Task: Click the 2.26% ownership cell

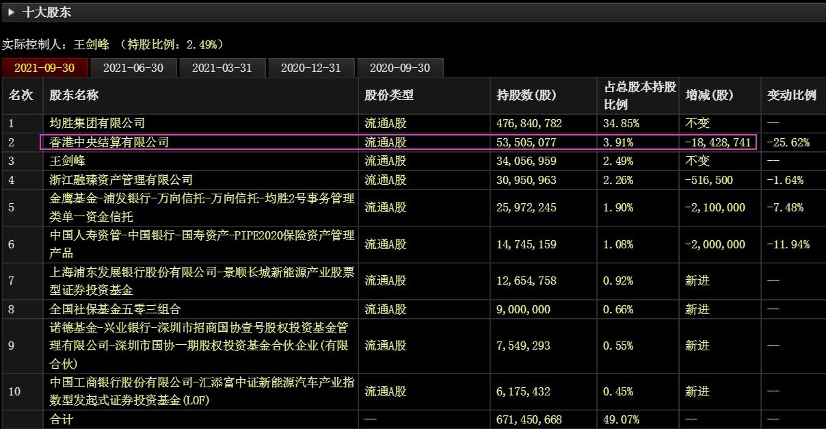Action: point(619,180)
